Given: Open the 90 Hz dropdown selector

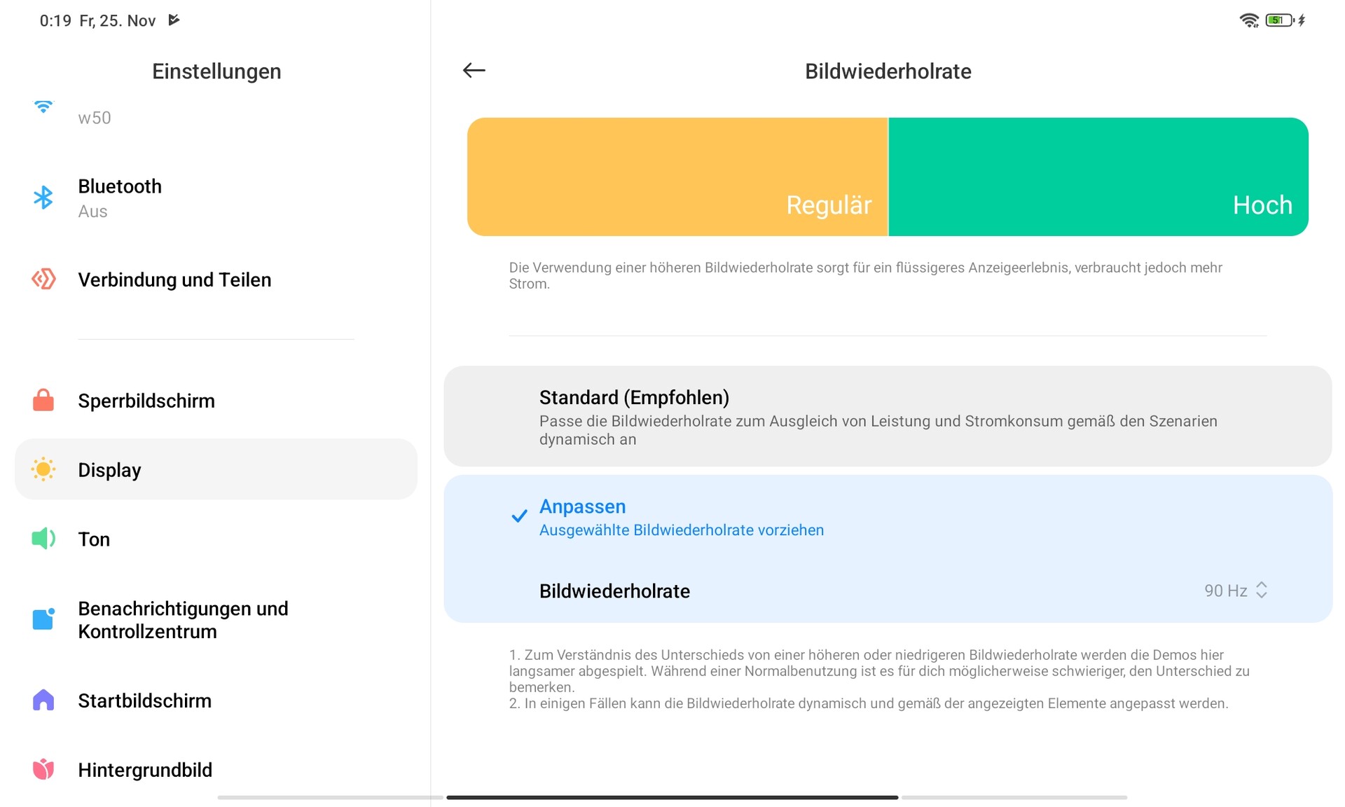Looking at the screenshot, I should click(1236, 591).
